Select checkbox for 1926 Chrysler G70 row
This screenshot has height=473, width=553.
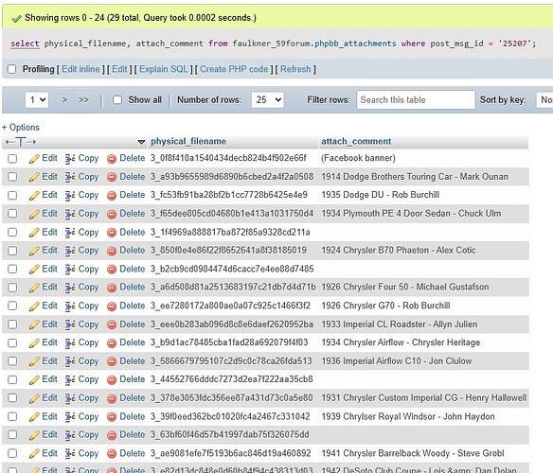(12, 306)
